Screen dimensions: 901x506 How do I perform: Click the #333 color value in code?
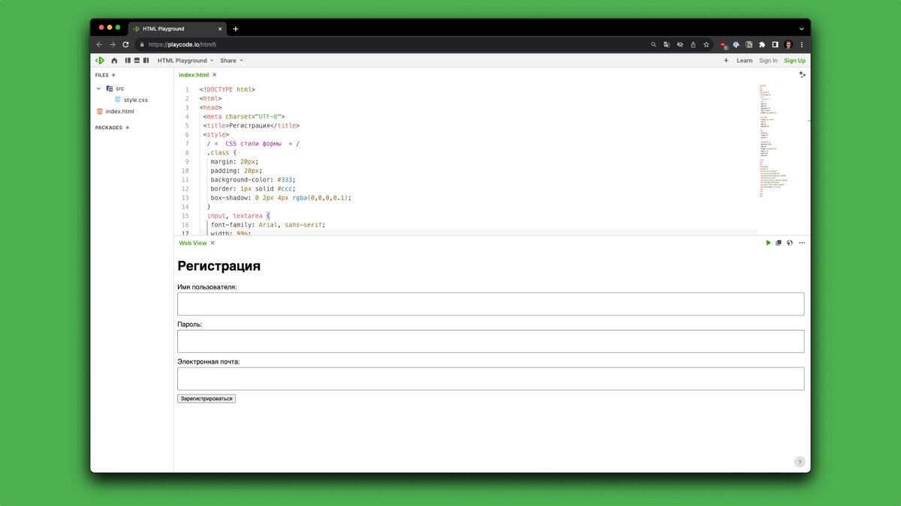click(x=286, y=180)
